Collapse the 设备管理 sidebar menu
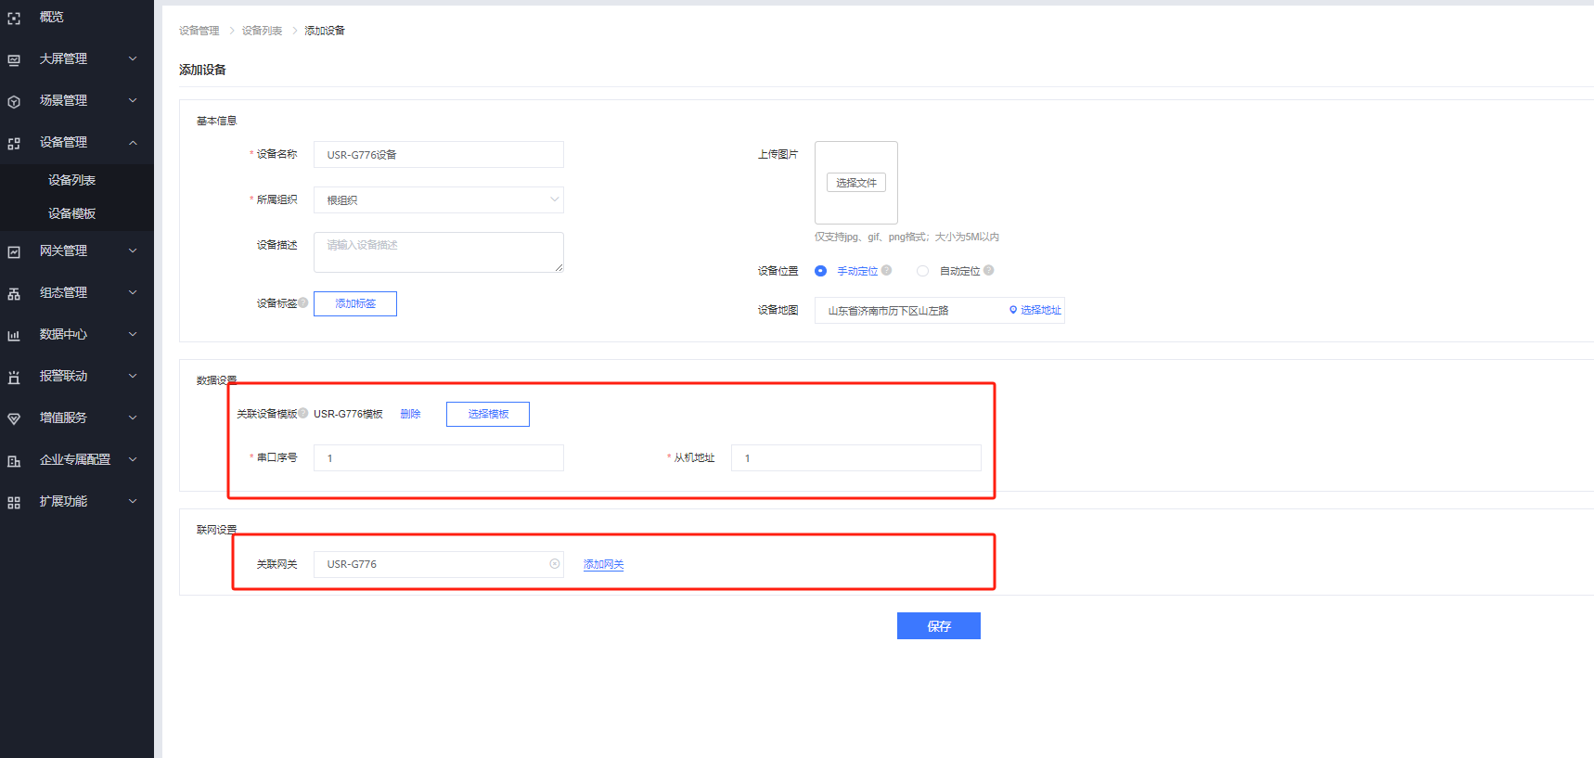This screenshot has height=758, width=1594. (133, 142)
